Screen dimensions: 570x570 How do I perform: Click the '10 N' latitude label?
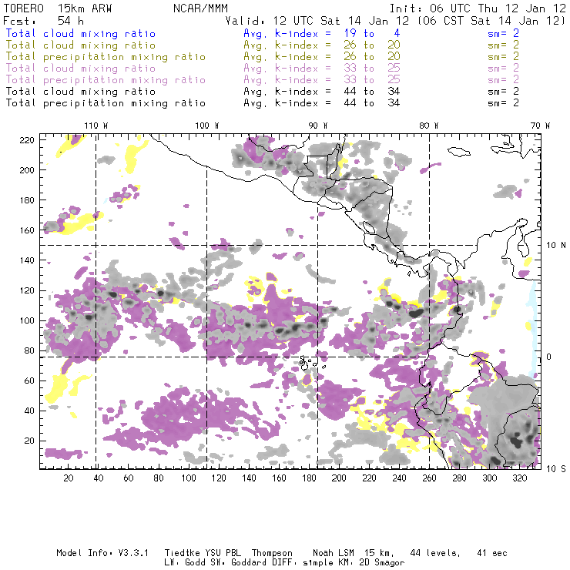click(556, 246)
